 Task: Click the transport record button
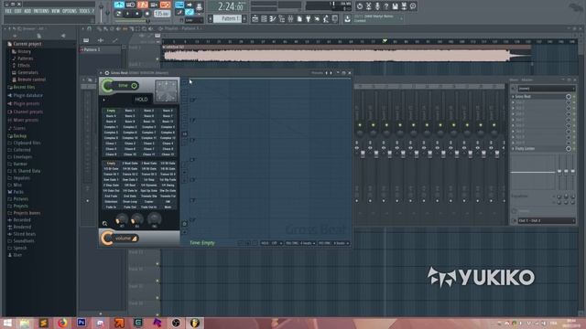[147, 14]
